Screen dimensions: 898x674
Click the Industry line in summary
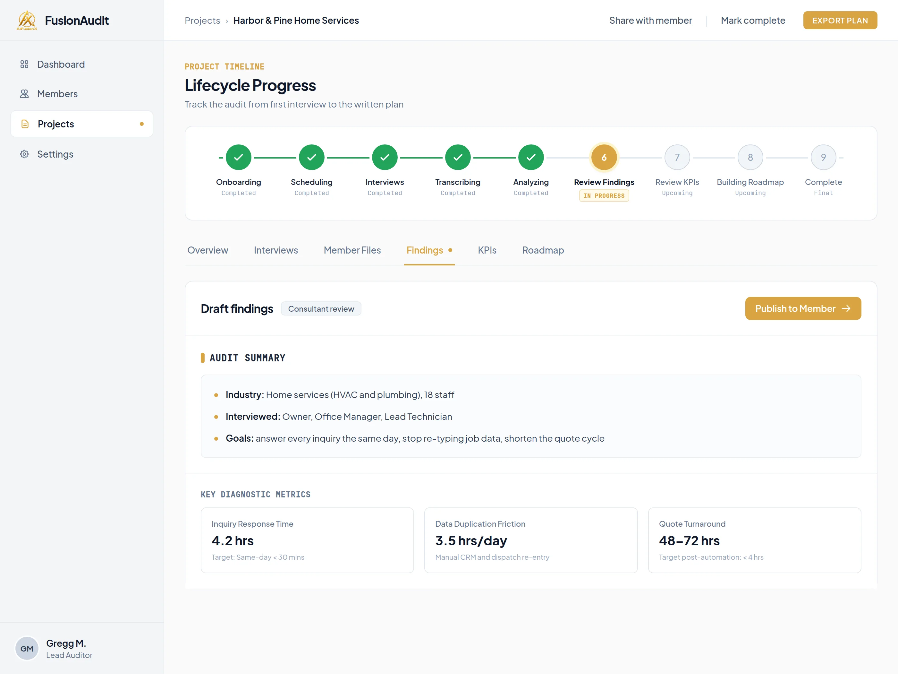point(340,394)
